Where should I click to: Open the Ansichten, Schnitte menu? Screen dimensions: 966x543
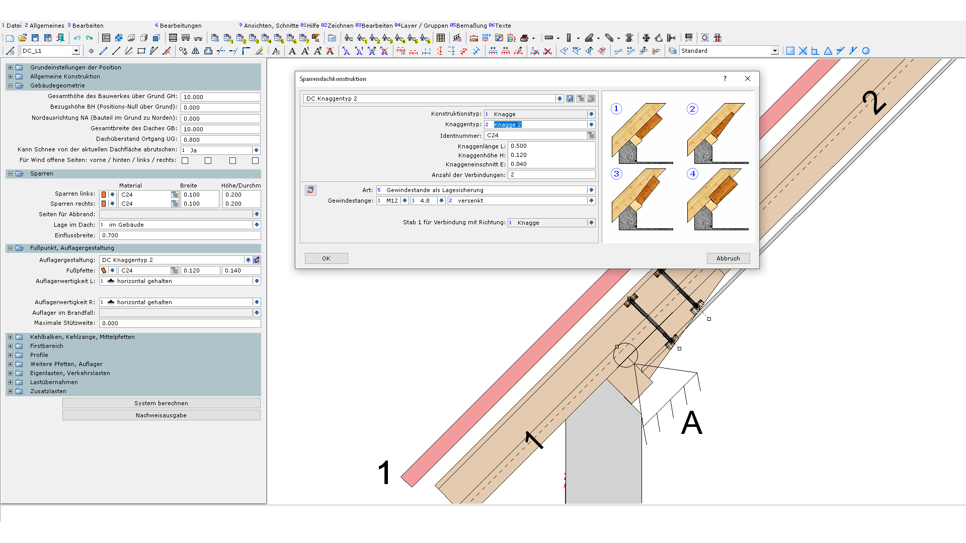(x=271, y=26)
